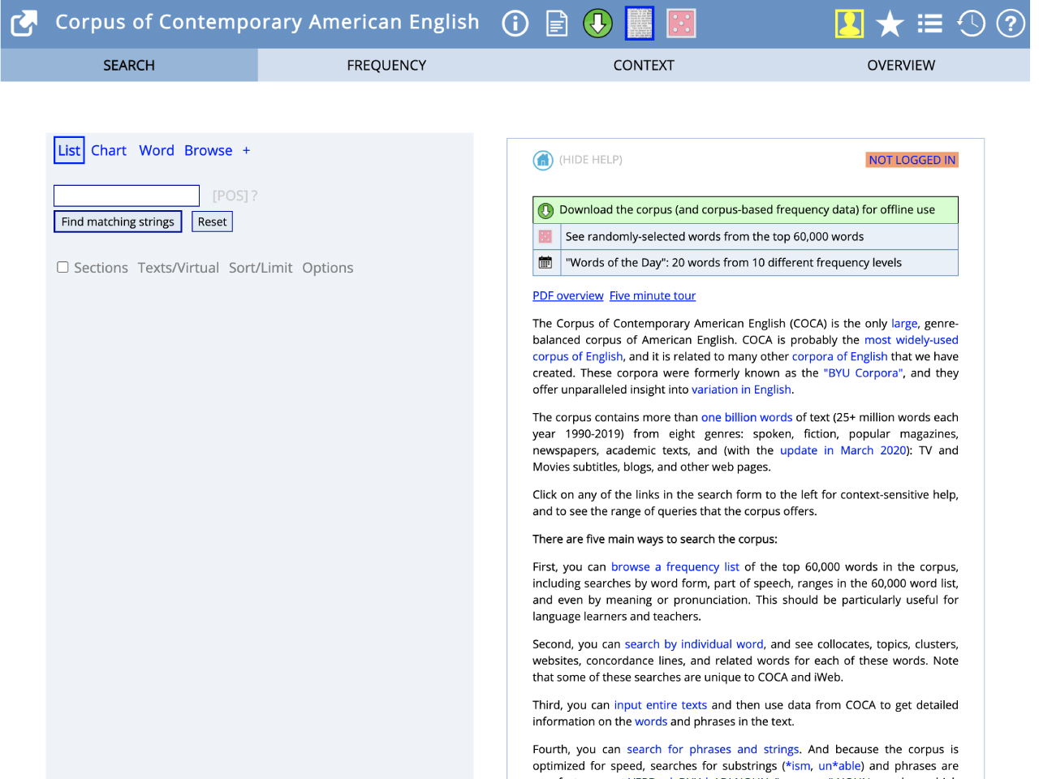Open the blue text-page icon in the header
1039x779 pixels.
click(x=640, y=24)
